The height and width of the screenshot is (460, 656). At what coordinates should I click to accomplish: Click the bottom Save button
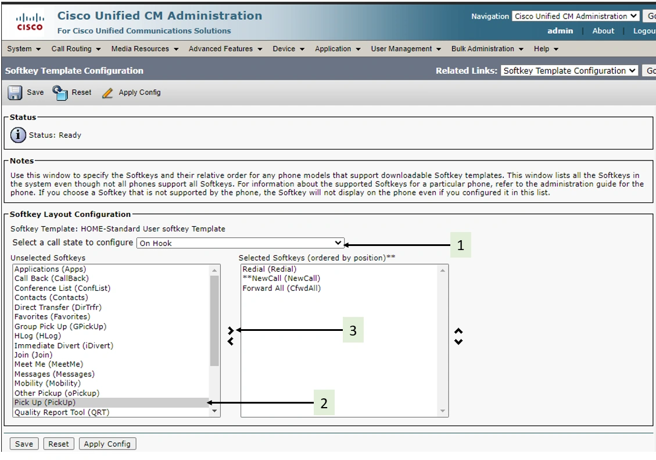coord(24,444)
